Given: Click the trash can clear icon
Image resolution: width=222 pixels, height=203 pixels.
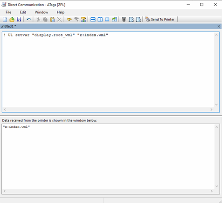Looking at the screenshot, I should point(124,20).
